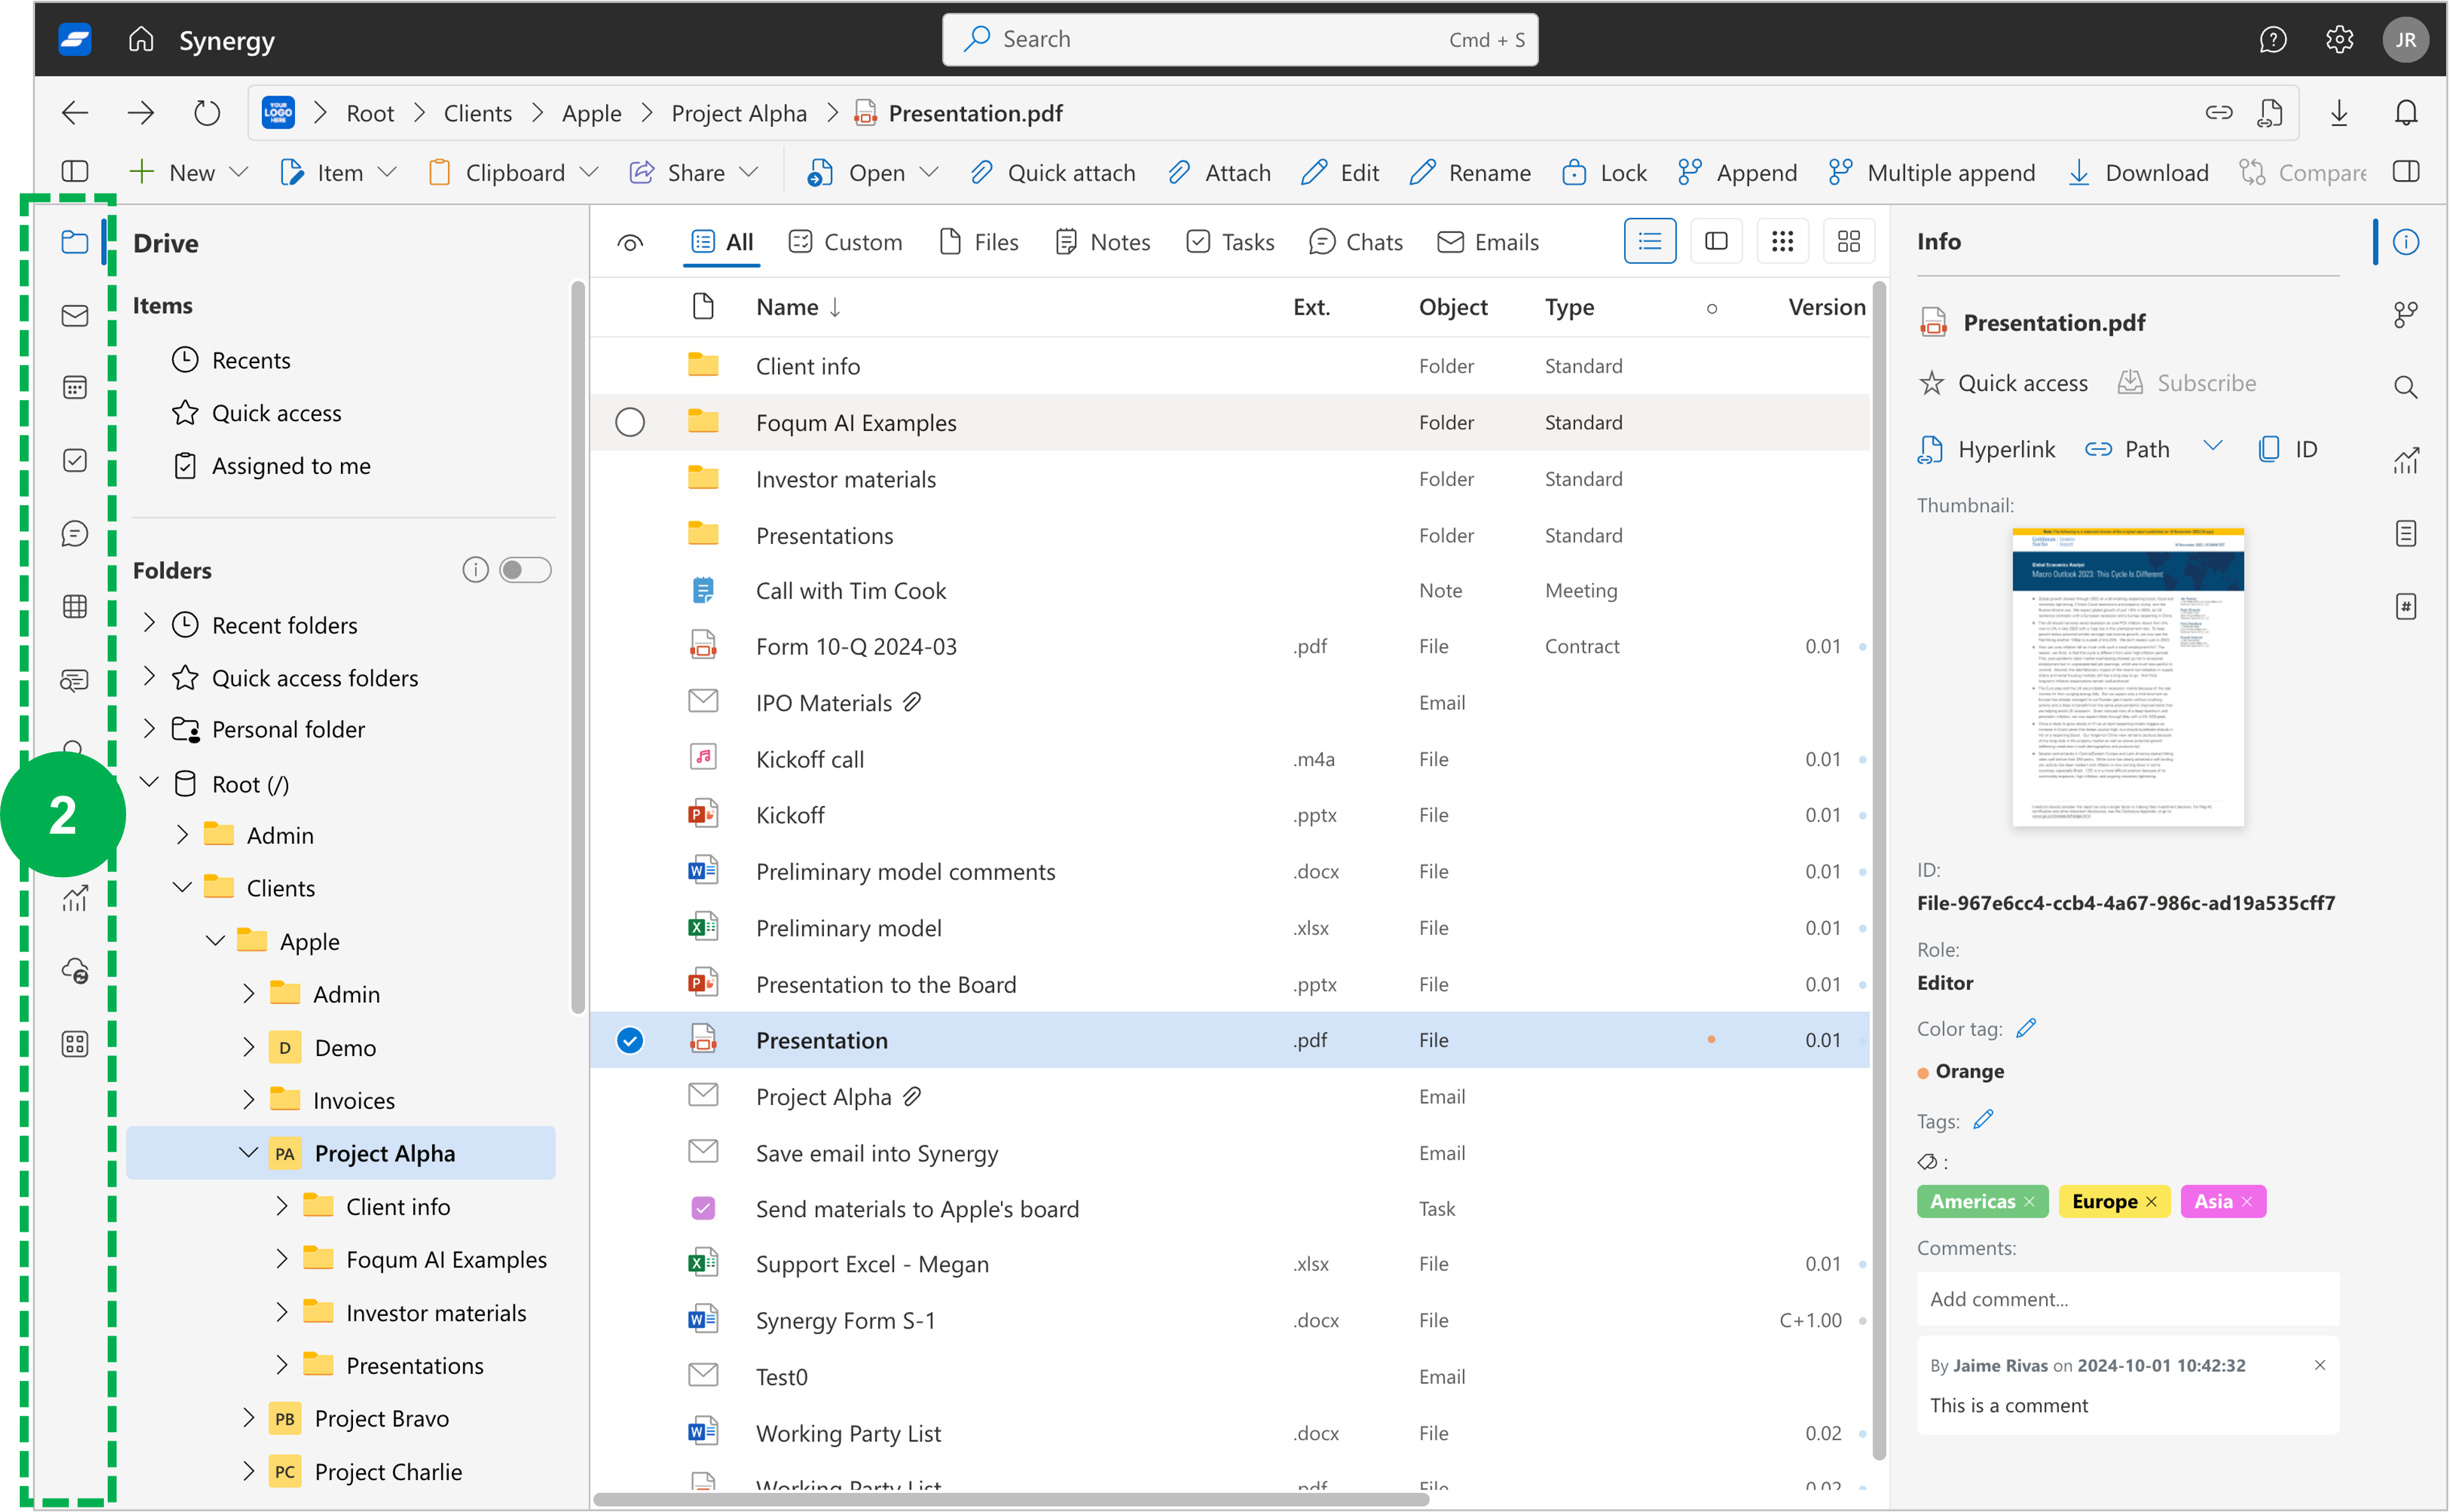Open the table grid sidebar icon

(75, 606)
